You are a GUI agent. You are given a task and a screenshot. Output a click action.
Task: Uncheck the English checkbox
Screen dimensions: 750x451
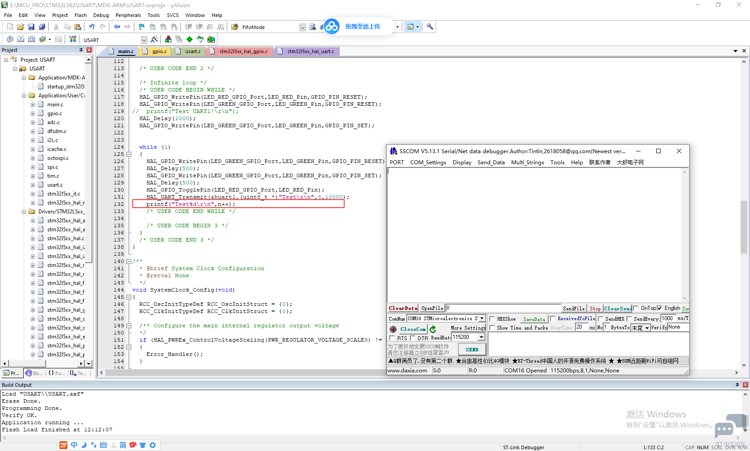pyautogui.click(x=659, y=308)
